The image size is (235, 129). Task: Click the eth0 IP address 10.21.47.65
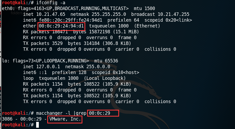(51, 14)
